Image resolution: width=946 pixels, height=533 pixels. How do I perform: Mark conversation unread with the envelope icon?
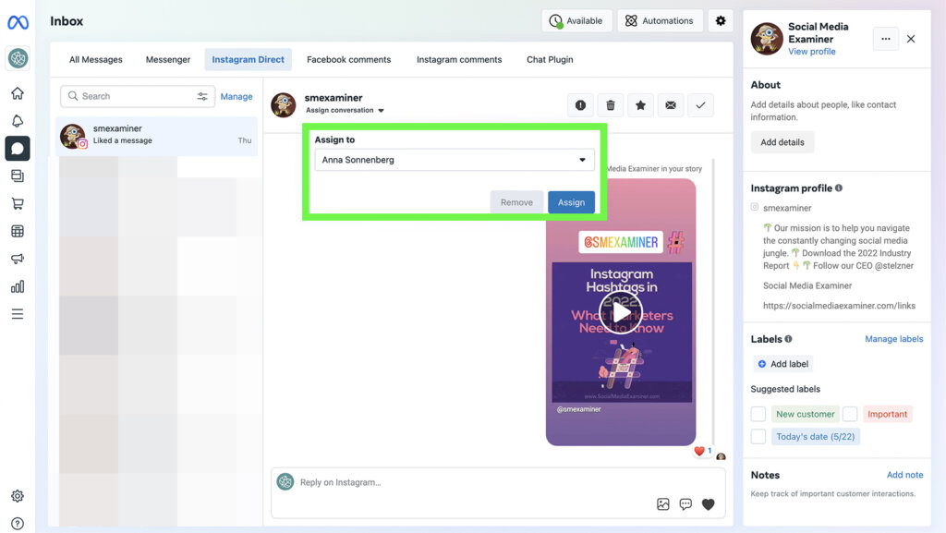pos(670,104)
